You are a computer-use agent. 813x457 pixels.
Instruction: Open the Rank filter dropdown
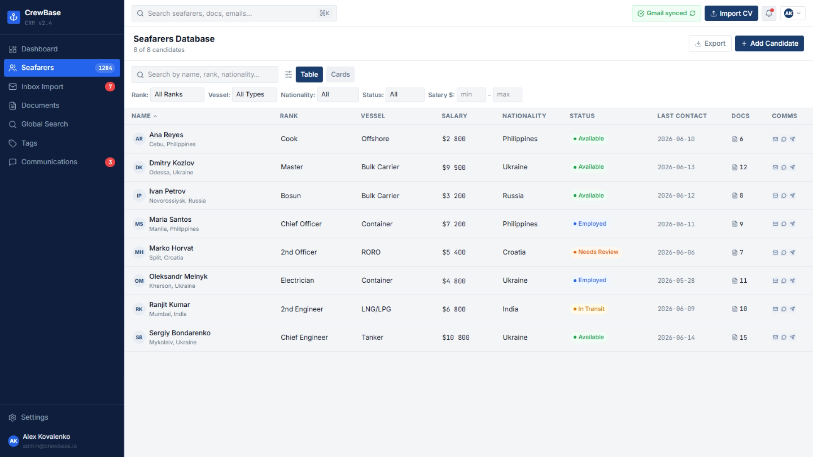point(177,94)
